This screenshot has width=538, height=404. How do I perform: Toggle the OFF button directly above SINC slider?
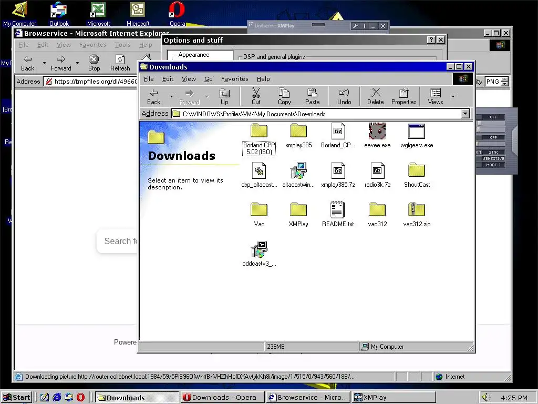(x=493, y=137)
